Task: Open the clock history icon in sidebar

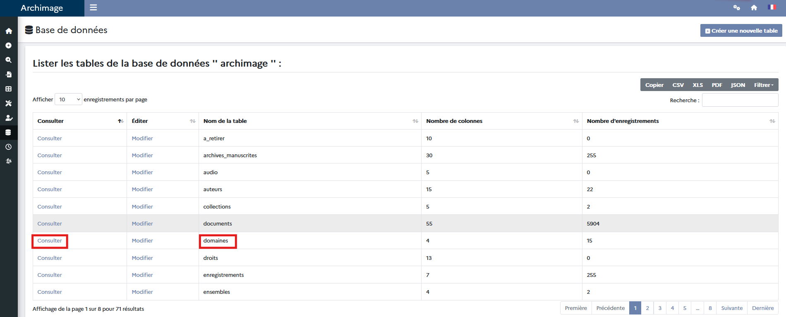Action: [8, 147]
